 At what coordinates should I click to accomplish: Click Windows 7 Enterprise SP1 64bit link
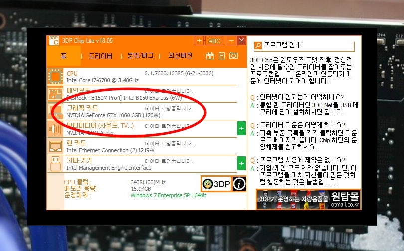tap(168, 195)
